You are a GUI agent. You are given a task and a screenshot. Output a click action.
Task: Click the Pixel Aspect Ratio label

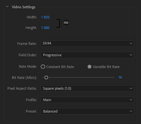22,88
